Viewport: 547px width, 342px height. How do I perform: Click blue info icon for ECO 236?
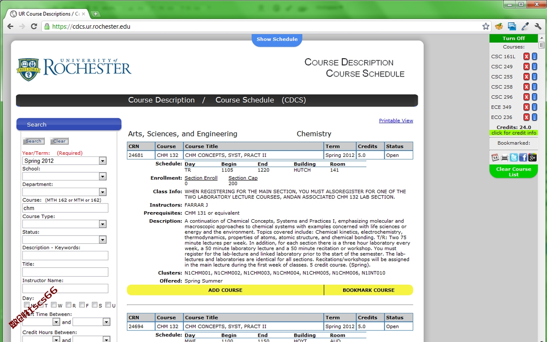534,117
